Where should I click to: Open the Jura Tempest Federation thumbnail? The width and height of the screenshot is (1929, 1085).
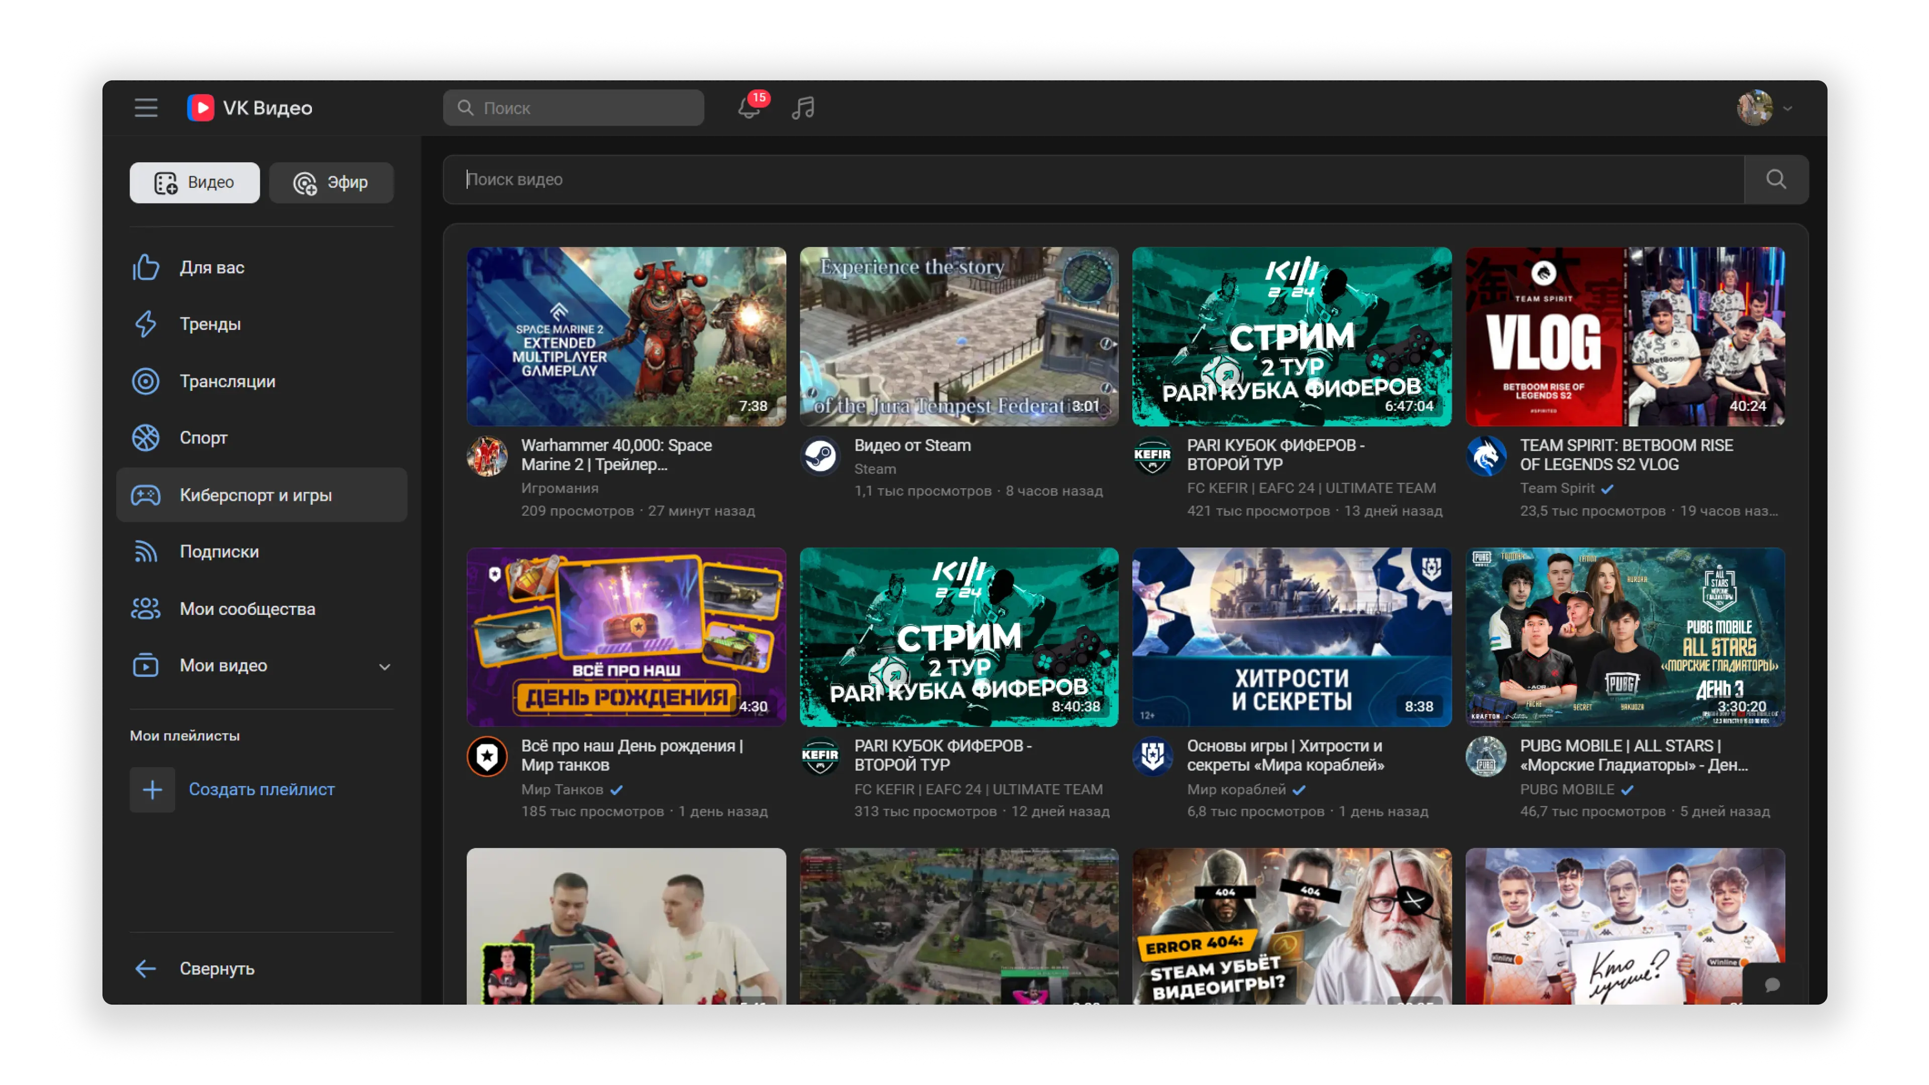click(x=958, y=336)
